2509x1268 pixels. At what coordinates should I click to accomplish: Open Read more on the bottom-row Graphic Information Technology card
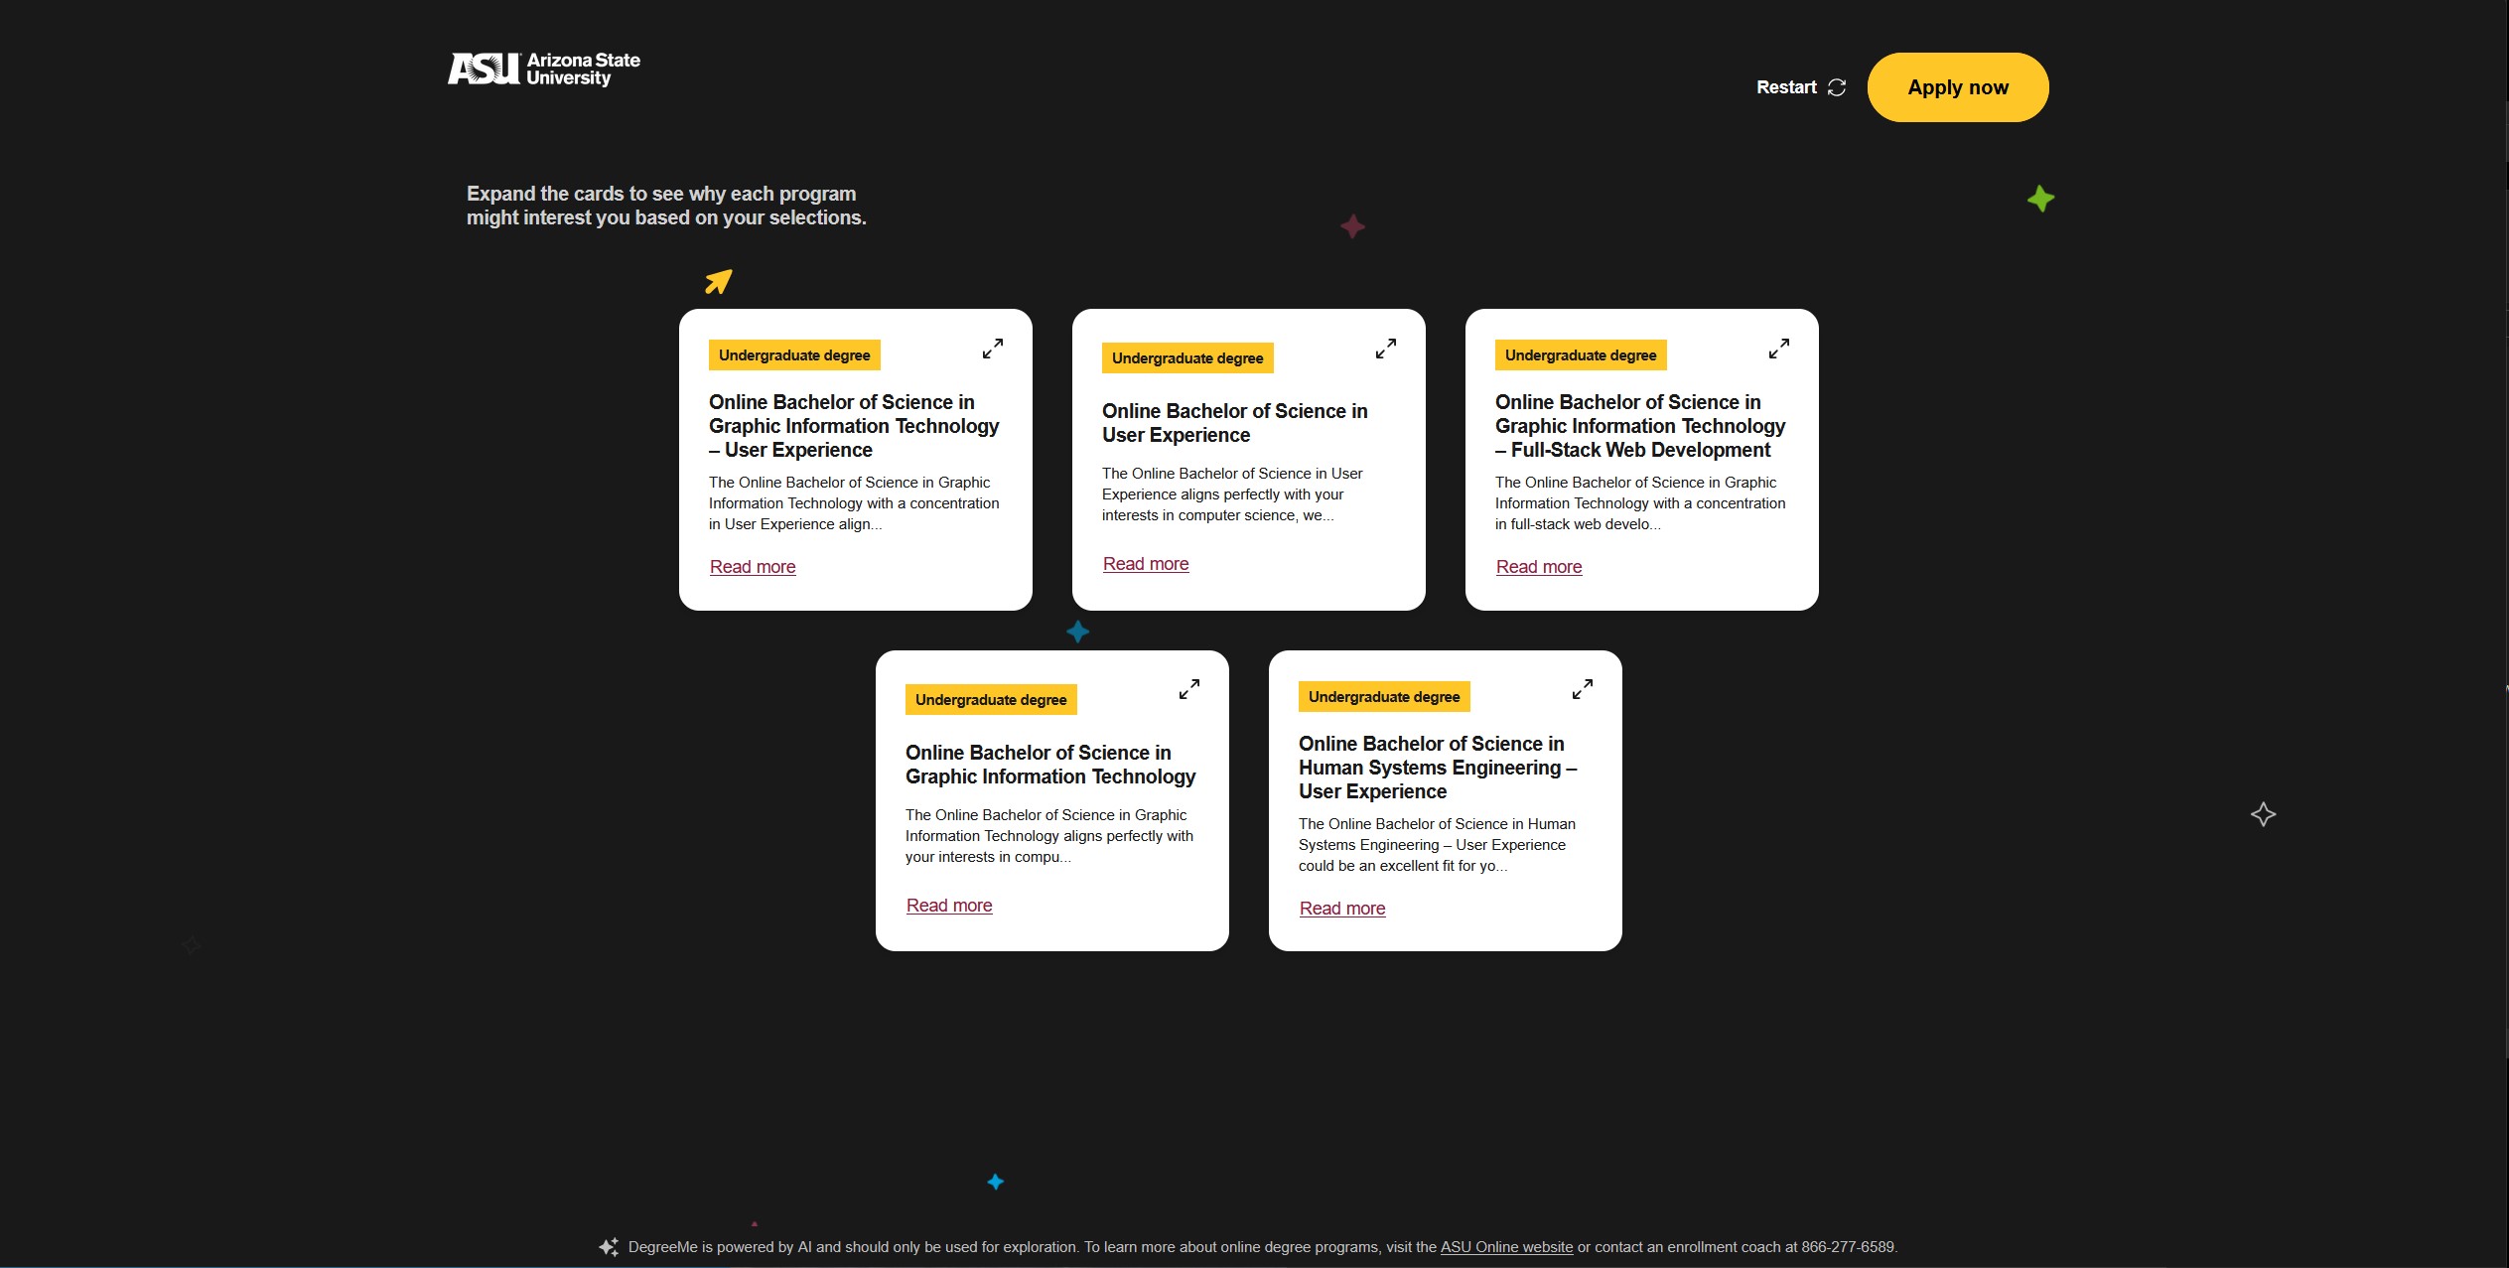[x=949, y=906]
